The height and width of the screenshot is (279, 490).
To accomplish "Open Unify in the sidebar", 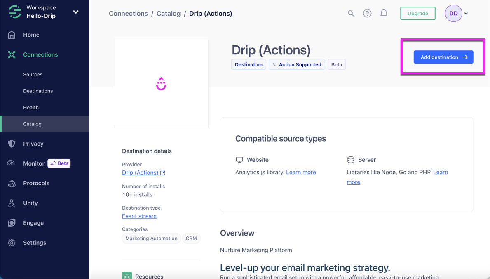I will 30,203.
